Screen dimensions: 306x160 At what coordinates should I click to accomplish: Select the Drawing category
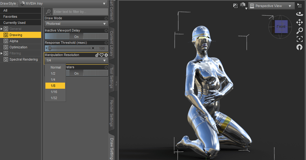tap(21, 35)
